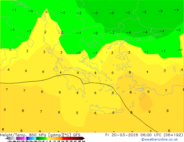Pick the dark blue swatch in the temperature legend

(27, 138)
